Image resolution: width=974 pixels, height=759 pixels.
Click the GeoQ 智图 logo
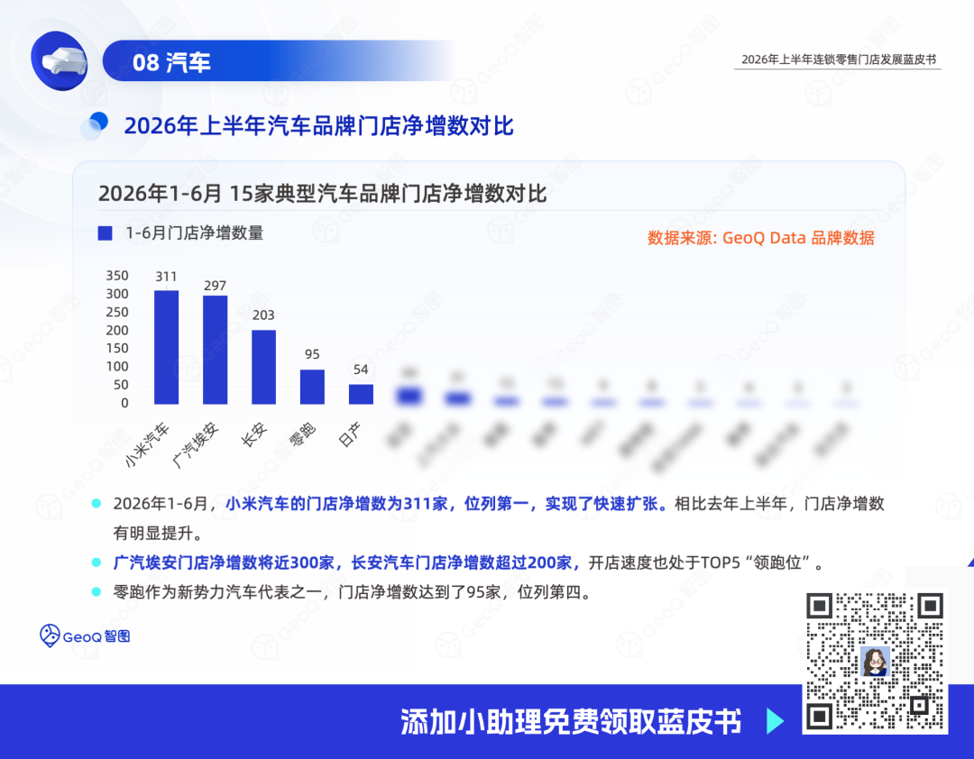pyautogui.click(x=85, y=636)
